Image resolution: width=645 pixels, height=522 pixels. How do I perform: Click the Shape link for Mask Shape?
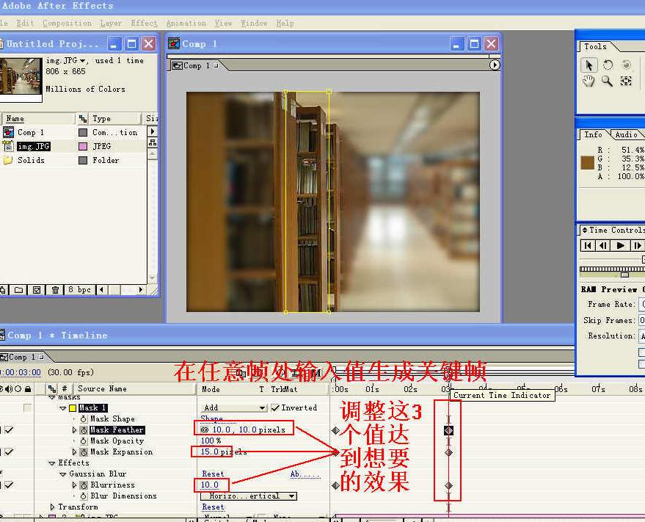click(211, 418)
